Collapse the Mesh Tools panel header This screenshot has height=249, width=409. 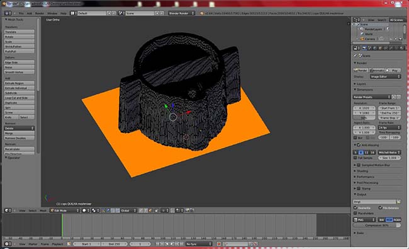coord(14,20)
